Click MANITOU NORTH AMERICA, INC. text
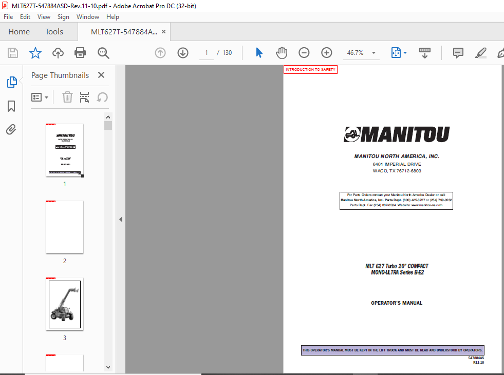Image resolution: width=504 pixels, height=375 pixels. pos(397,156)
